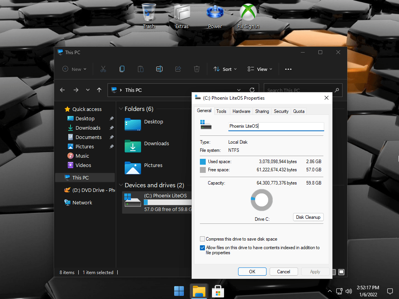Click the Search This PC field
The height and width of the screenshot is (299, 399).
tap(303, 90)
